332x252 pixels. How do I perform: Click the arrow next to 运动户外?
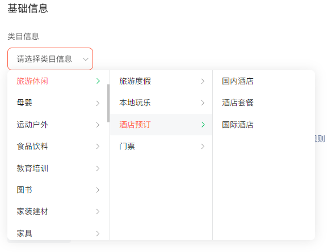click(x=98, y=125)
